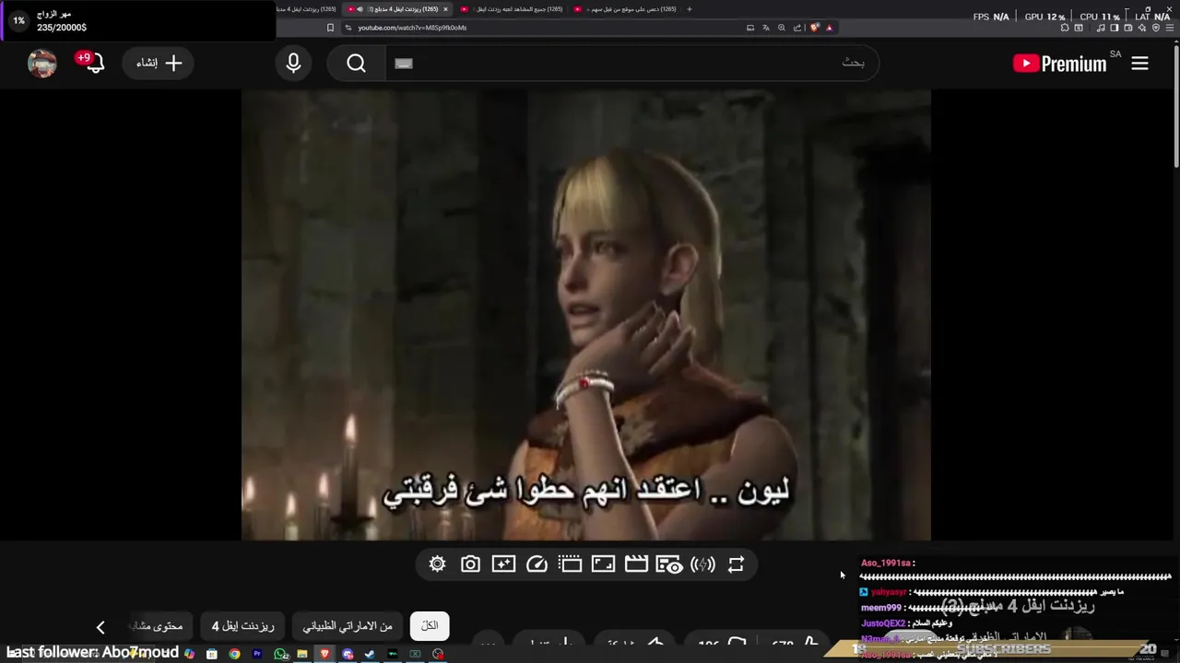Switch to the active ريزدنت ايفل 4 مدبلج tab
1180x663 pixels.
pos(398,9)
